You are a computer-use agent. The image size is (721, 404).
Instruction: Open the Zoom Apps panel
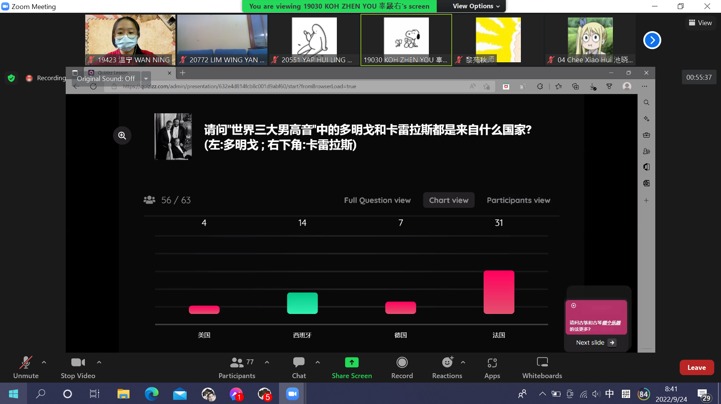coord(492,367)
